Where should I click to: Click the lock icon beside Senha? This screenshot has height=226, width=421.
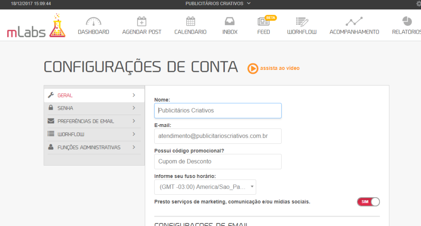51,108
